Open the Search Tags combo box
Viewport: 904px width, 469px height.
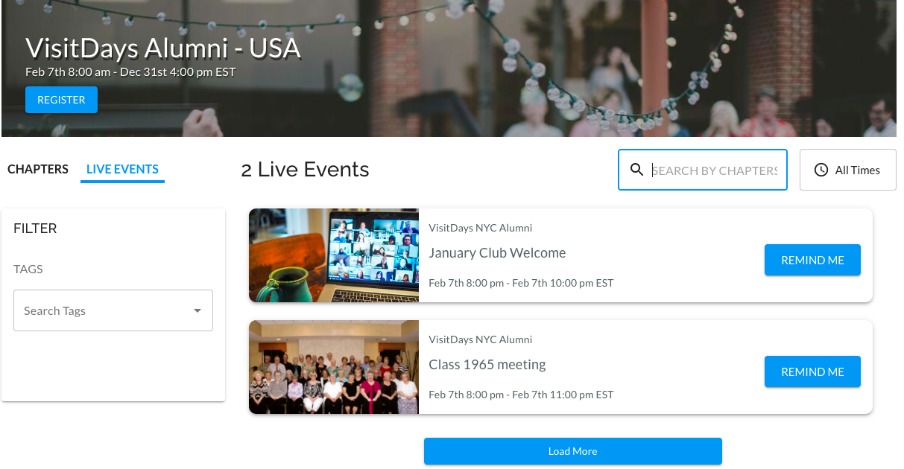coord(113,310)
